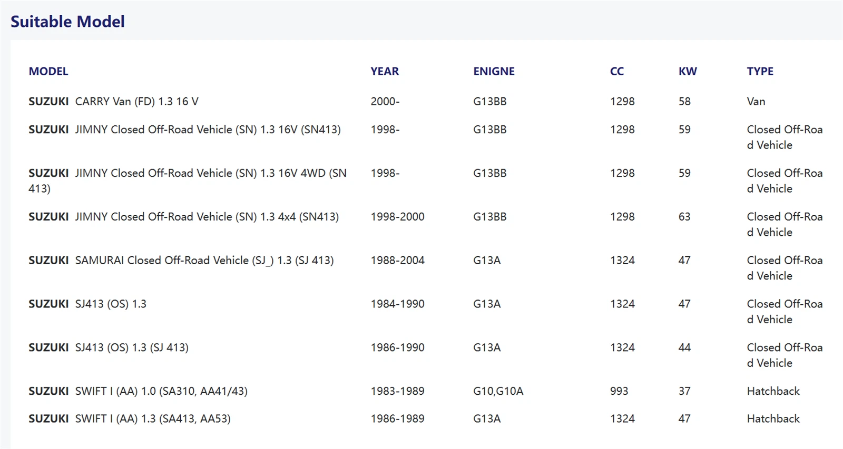Select the YEAR column header
The width and height of the screenshot is (843, 449).
pos(385,72)
